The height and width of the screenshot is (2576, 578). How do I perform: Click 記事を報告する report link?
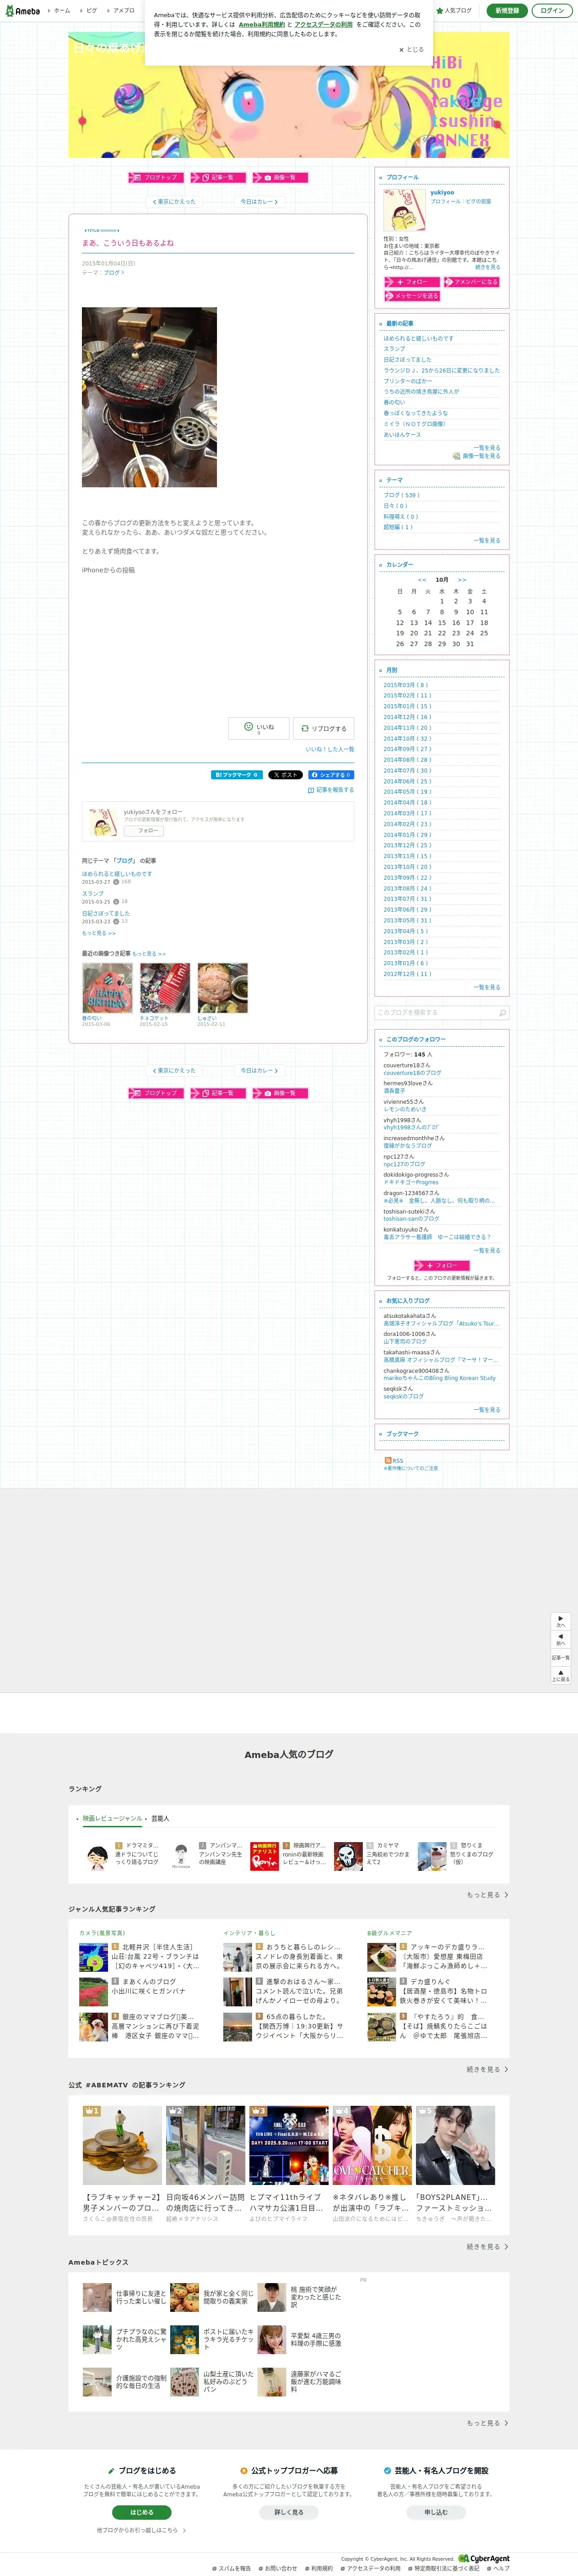pos(331,790)
